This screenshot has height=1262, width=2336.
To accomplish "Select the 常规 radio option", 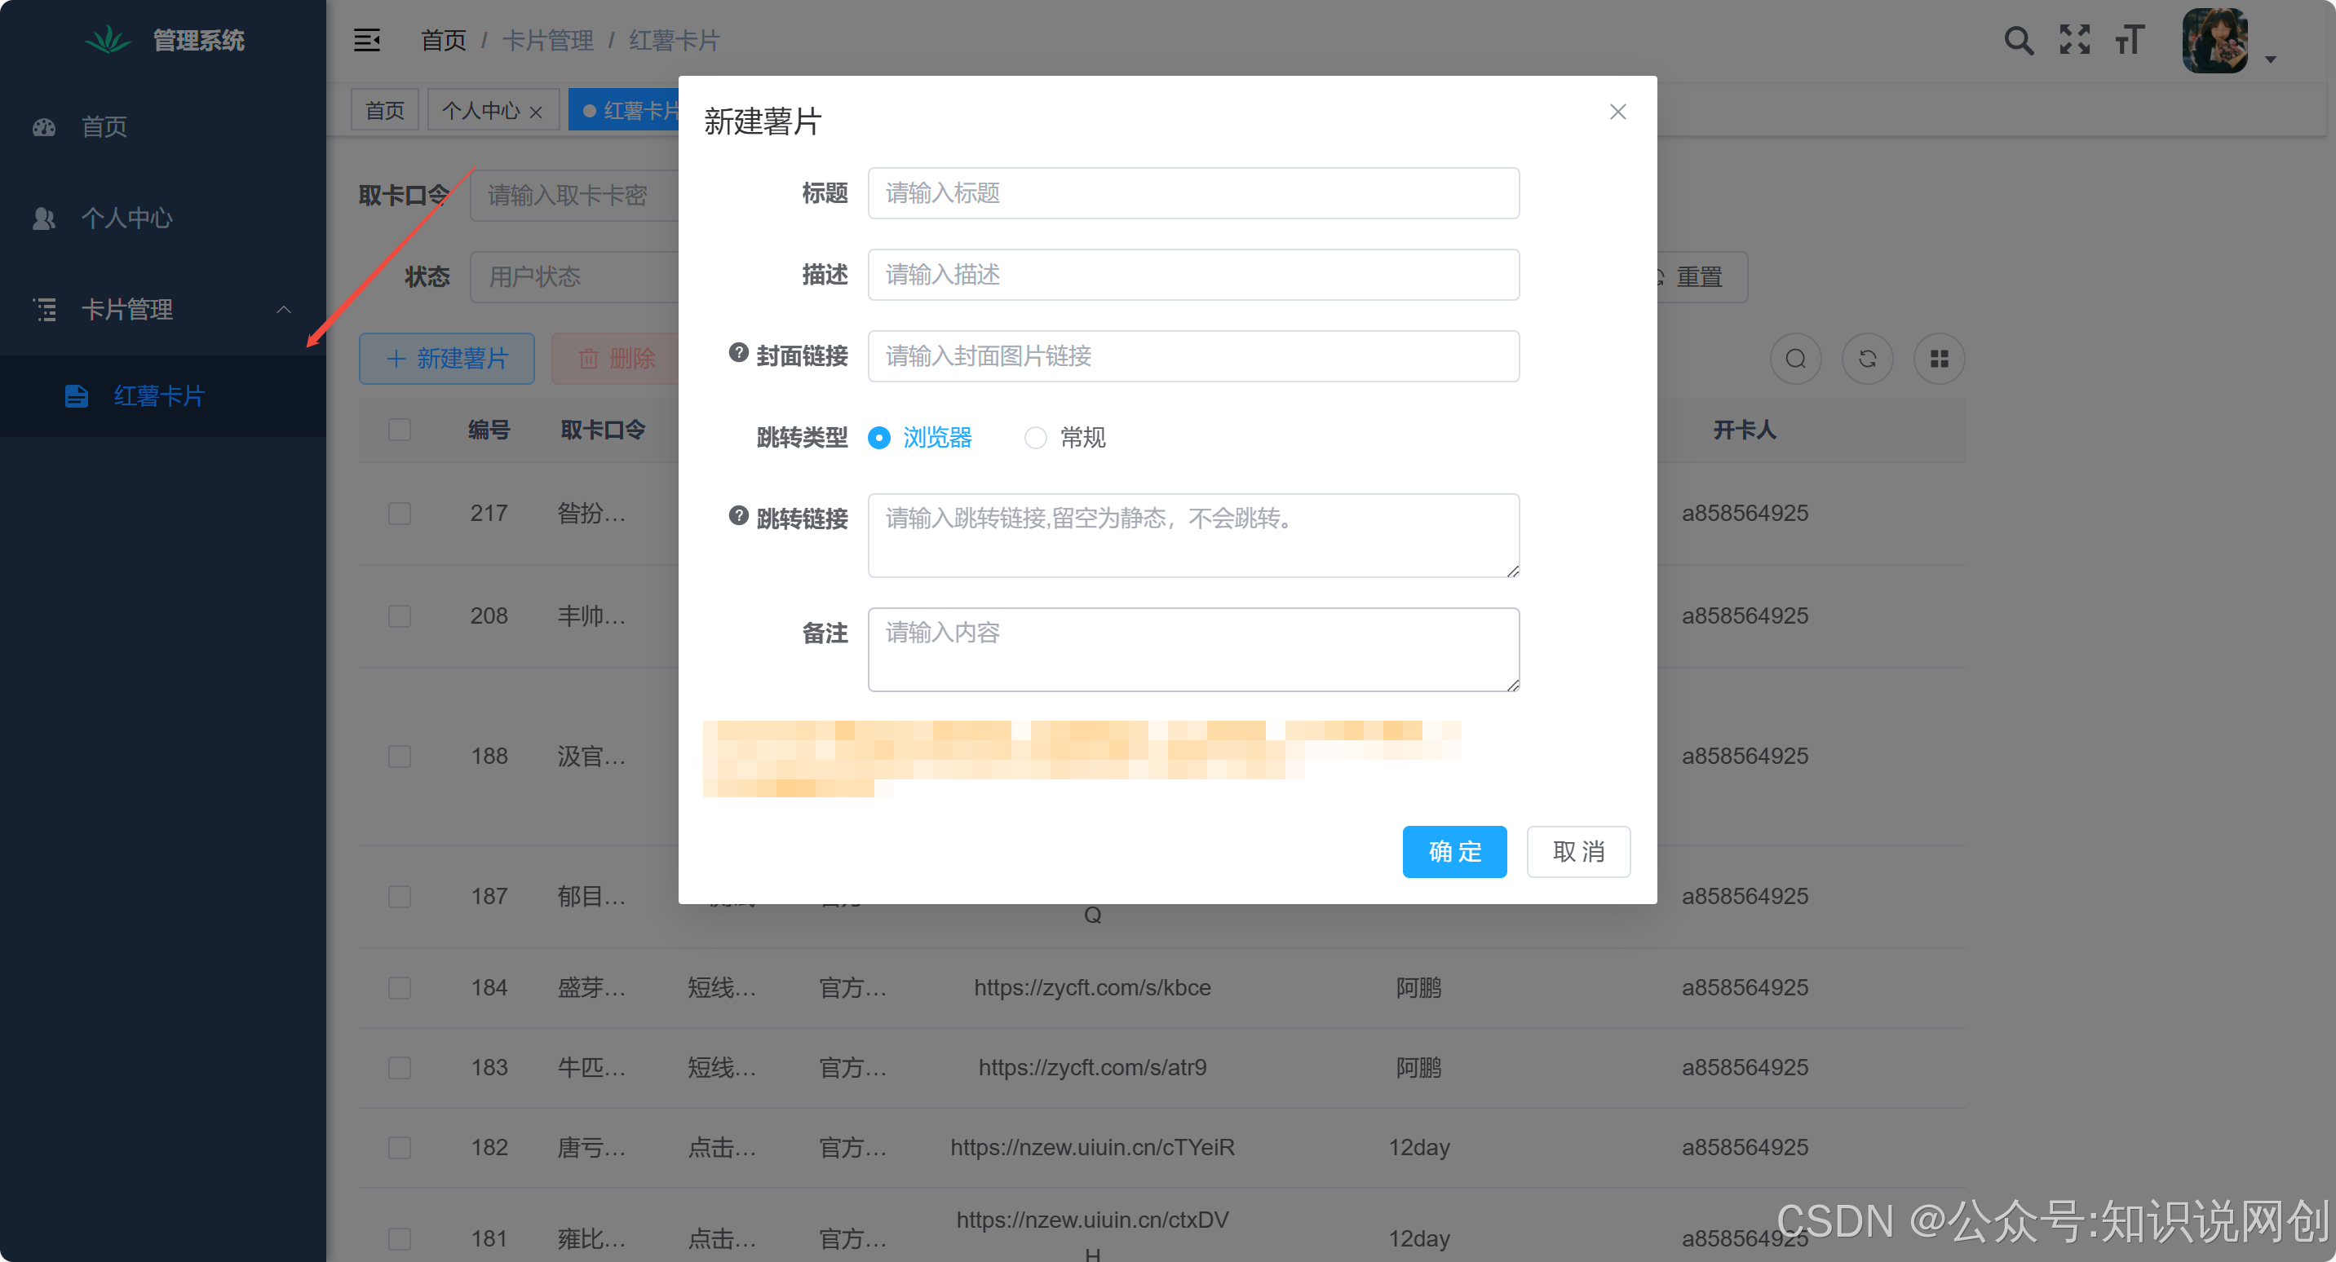I will (1035, 438).
